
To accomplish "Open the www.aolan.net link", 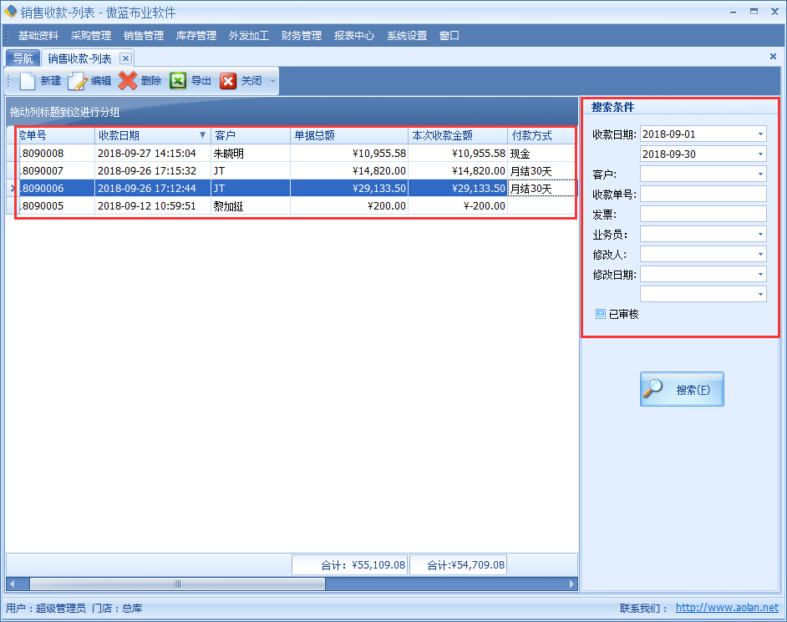I will point(726,608).
